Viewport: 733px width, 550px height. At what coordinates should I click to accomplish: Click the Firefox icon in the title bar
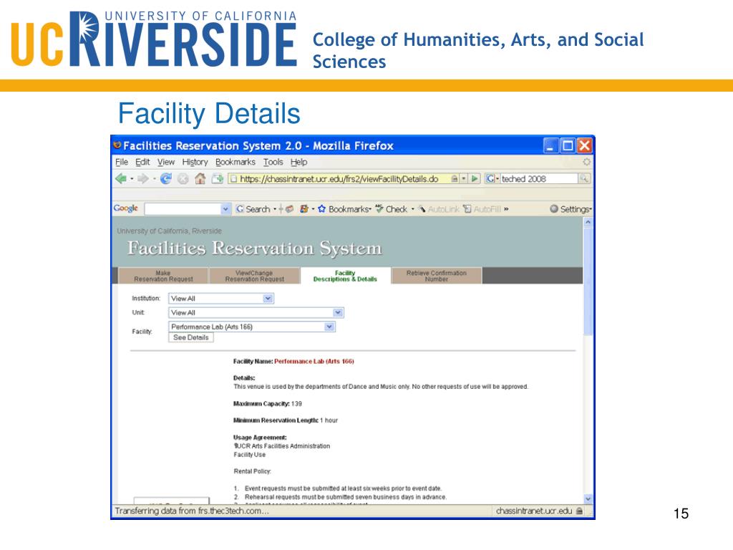click(117, 145)
